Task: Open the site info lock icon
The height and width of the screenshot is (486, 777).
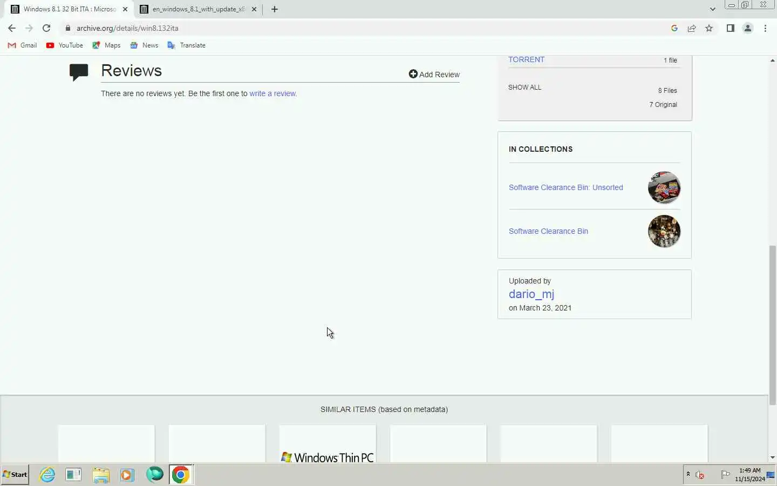Action: (x=68, y=28)
